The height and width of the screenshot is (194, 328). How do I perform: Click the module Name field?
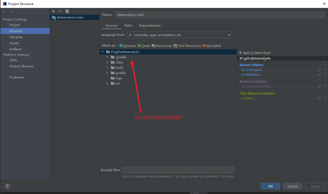(x=220, y=15)
